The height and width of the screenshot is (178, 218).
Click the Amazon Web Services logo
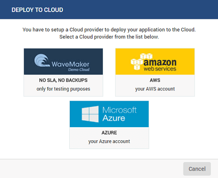point(155,61)
